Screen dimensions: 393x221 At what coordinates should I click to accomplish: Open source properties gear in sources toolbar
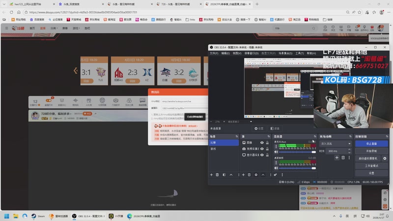coord(256,175)
